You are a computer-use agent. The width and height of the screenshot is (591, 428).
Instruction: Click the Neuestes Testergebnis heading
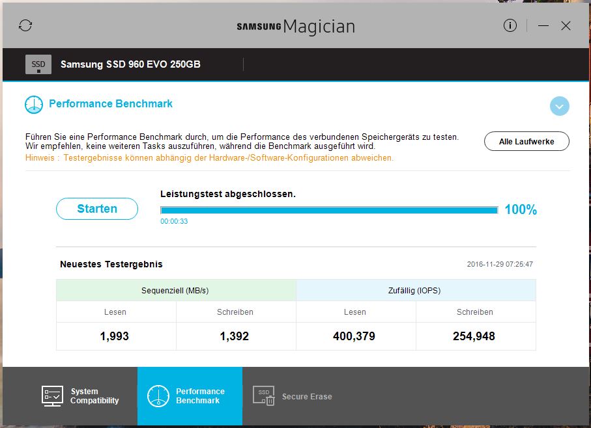111,264
